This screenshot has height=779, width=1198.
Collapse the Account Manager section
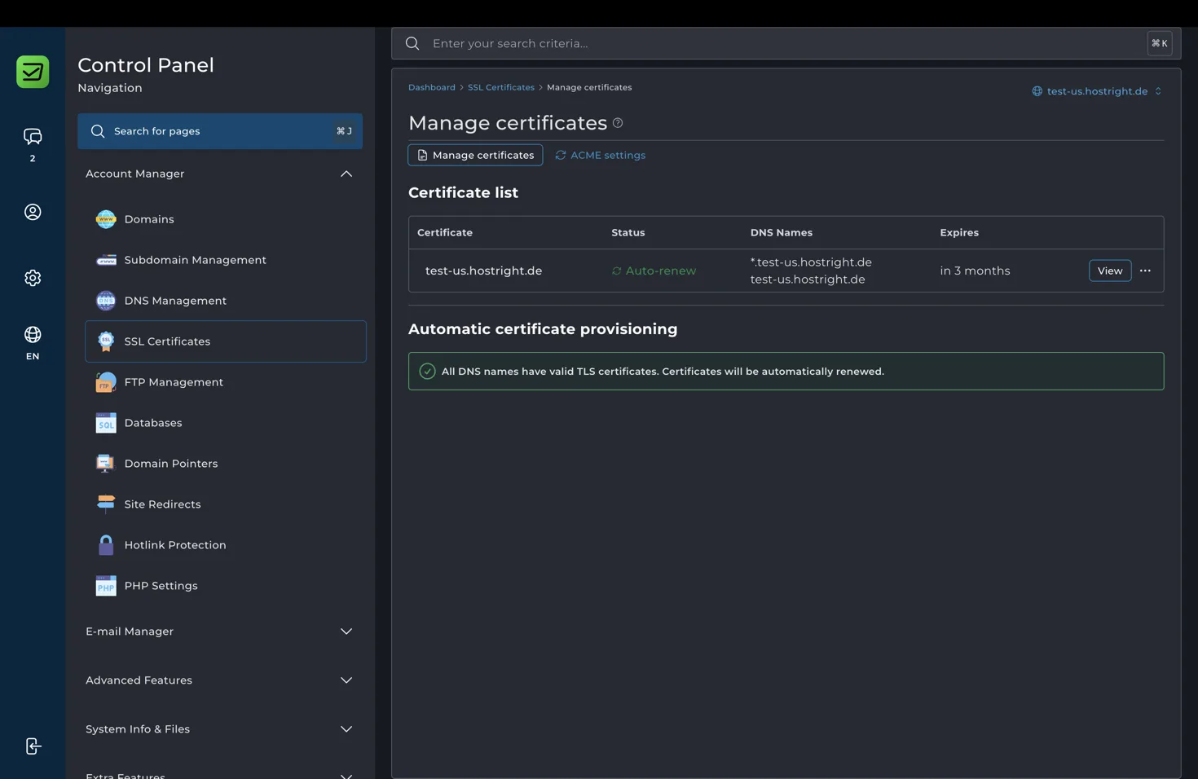(x=219, y=174)
